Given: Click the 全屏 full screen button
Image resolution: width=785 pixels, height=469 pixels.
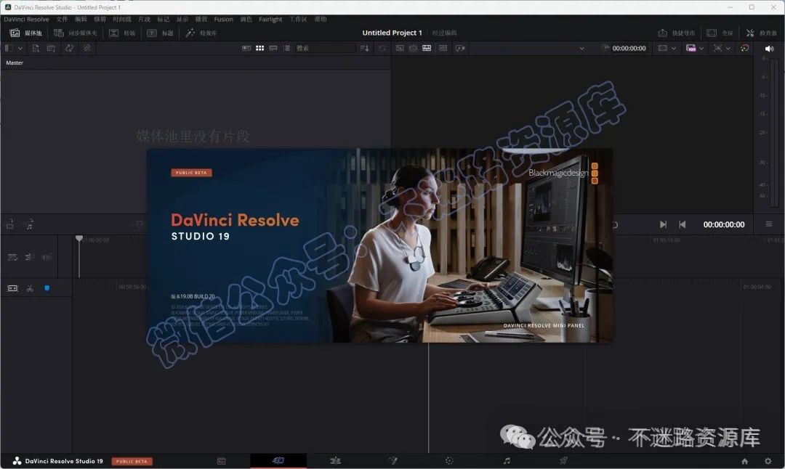Looking at the screenshot, I should coord(720,33).
